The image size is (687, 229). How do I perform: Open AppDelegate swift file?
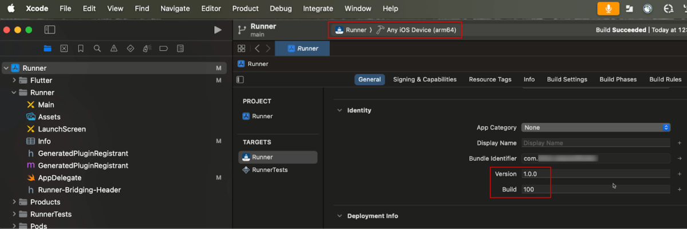[60, 178]
